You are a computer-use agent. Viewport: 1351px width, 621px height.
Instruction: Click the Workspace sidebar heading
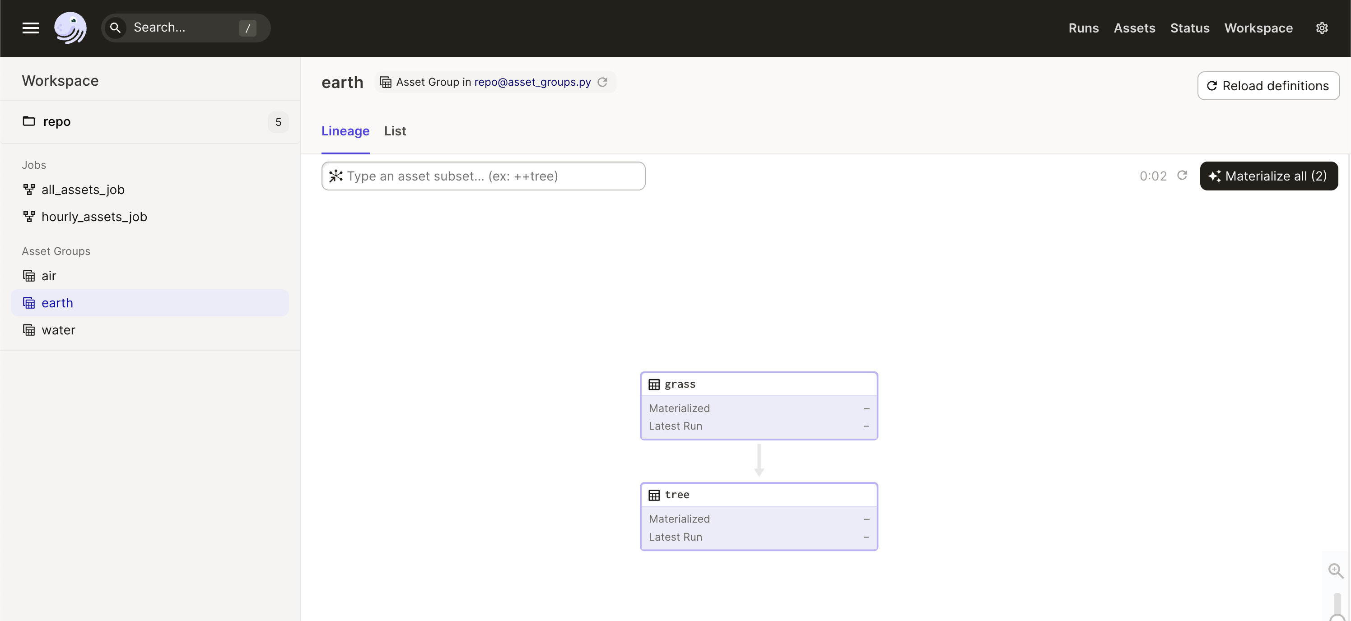(61, 81)
